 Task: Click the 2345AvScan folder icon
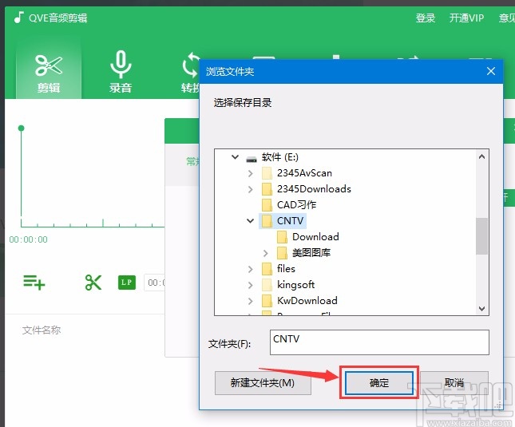267,173
